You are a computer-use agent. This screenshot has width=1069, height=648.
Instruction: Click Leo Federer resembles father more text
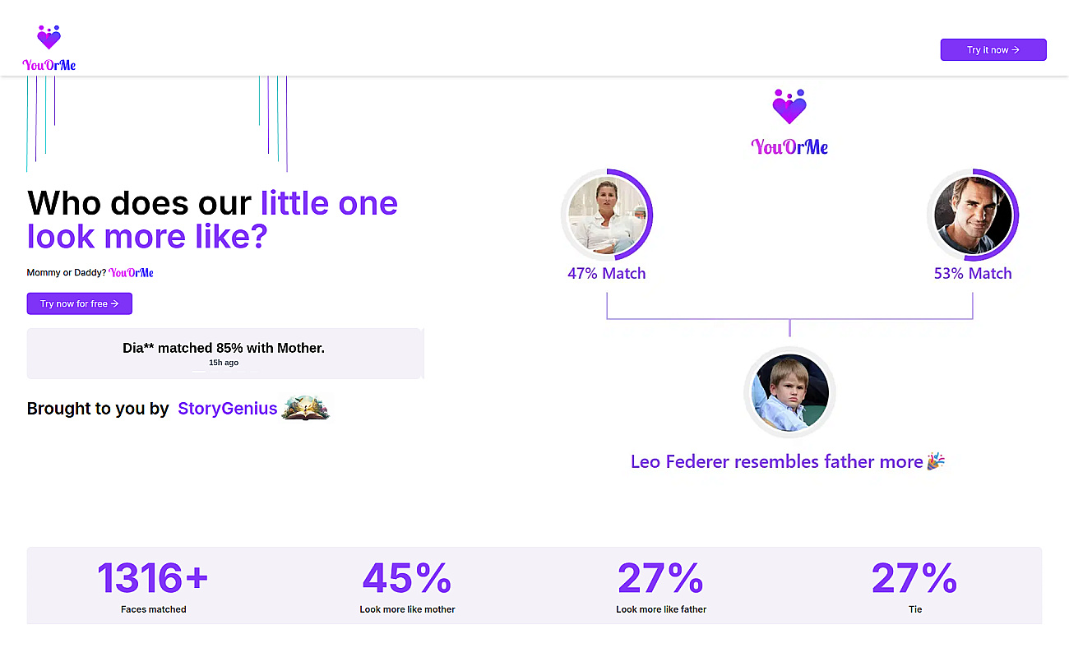click(x=777, y=462)
